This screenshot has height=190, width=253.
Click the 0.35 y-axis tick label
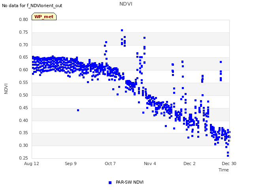point(24,133)
